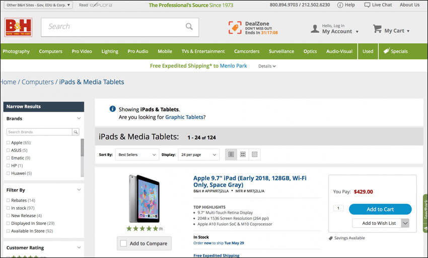Check the Ematic brand checkbox
This screenshot has width=428, height=258.
click(8, 157)
